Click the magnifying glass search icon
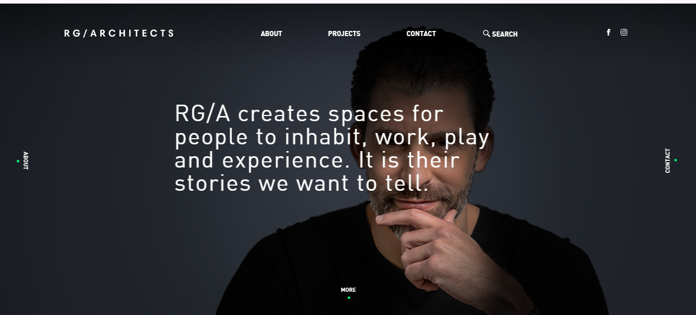 pos(486,34)
